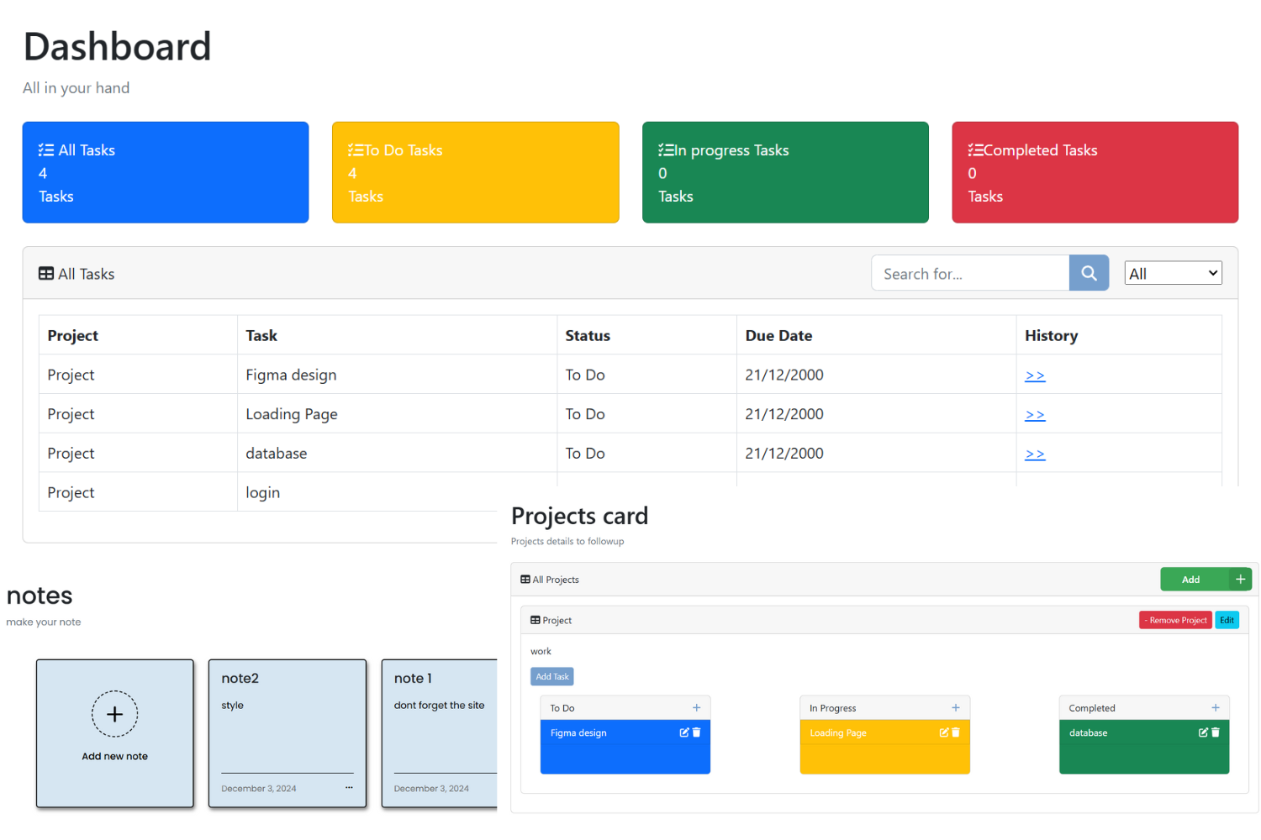The image size is (1261, 840).
Task: Click the Remove Project button
Action: (x=1174, y=620)
